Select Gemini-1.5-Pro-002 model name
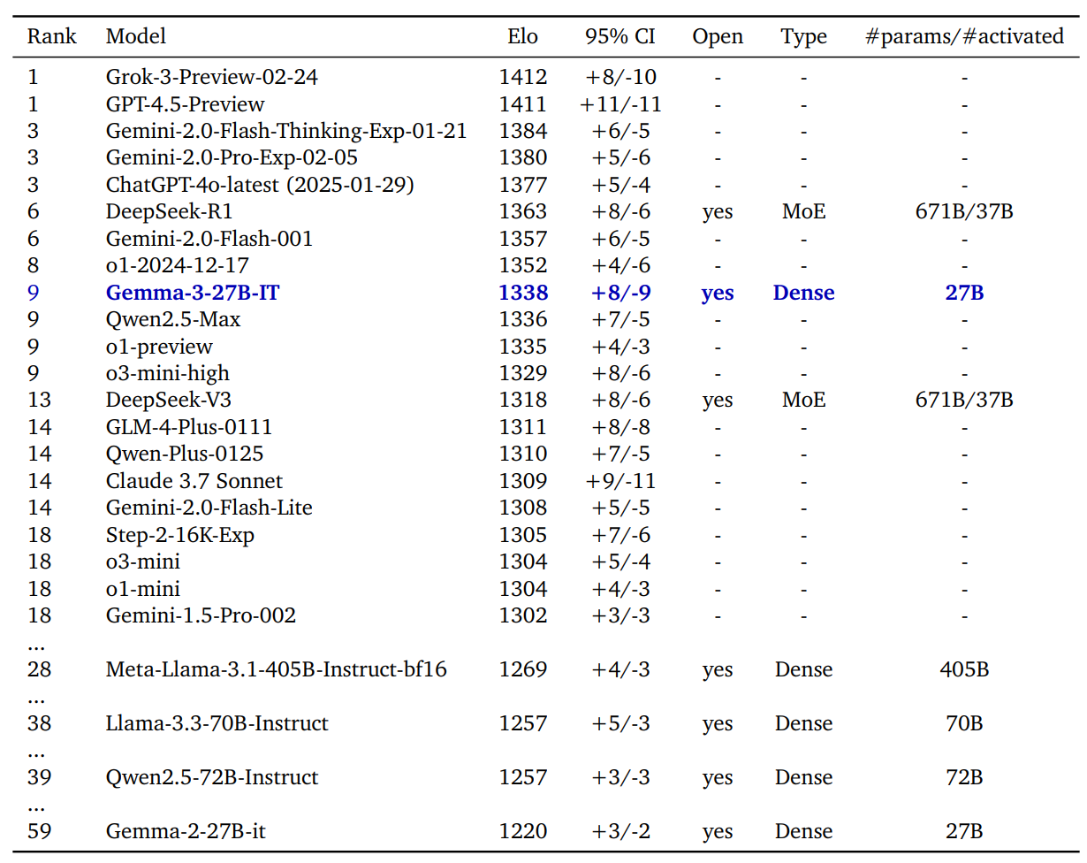The image size is (1087, 863). point(201,616)
